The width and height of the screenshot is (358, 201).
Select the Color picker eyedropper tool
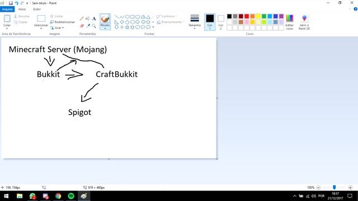[88, 26]
